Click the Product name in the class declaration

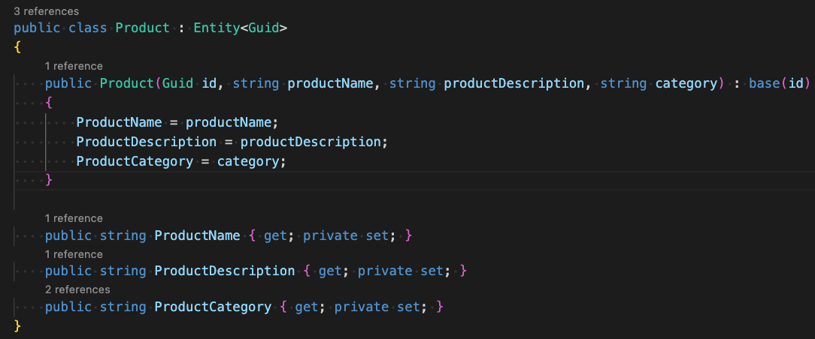point(143,28)
